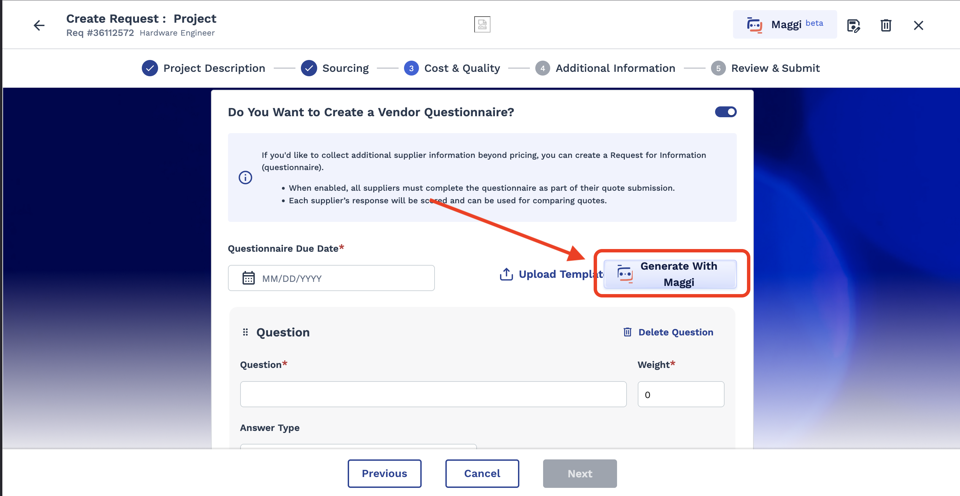The height and width of the screenshot is (496, 960).
Task: Click the trash icon in header
Action: click(885, 25)
